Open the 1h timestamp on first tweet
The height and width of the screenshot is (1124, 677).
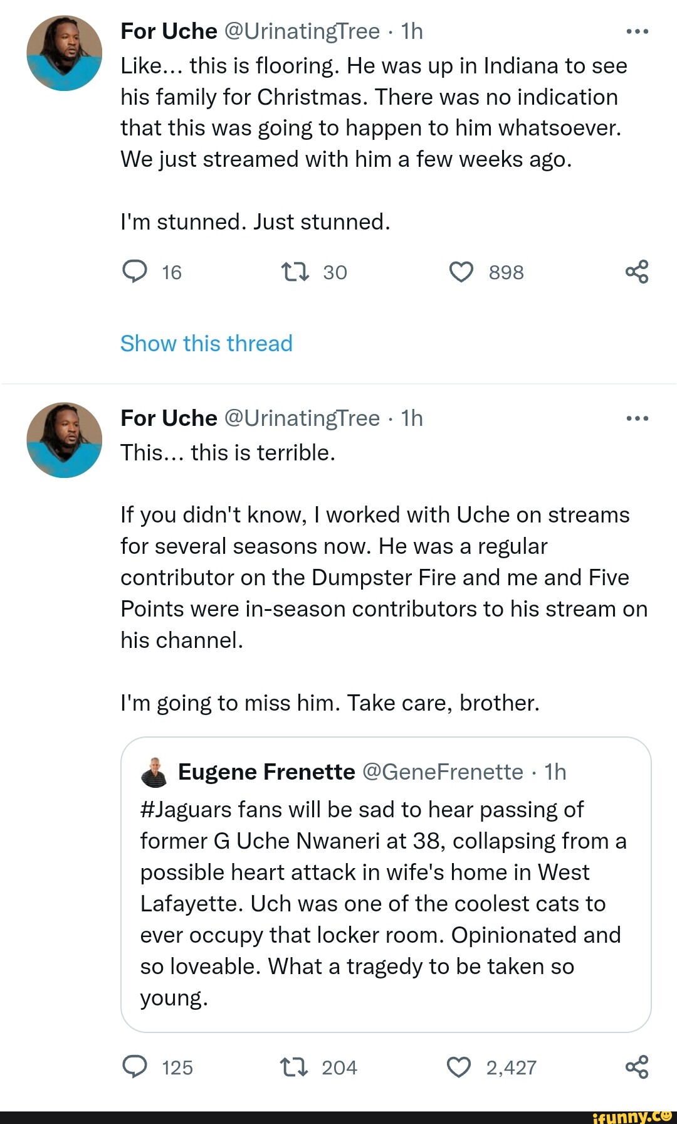point(412,31)
